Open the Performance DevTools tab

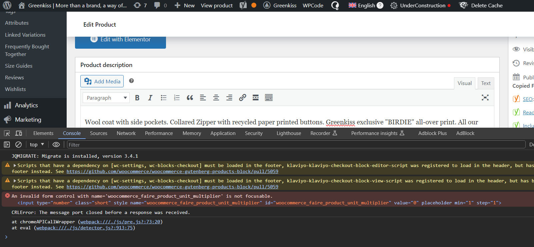point(159,133)
